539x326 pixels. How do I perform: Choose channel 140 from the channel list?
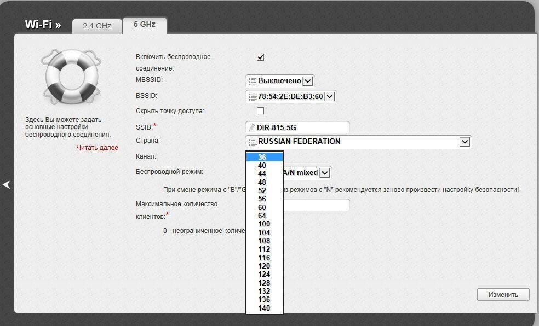tap(264, 308)
